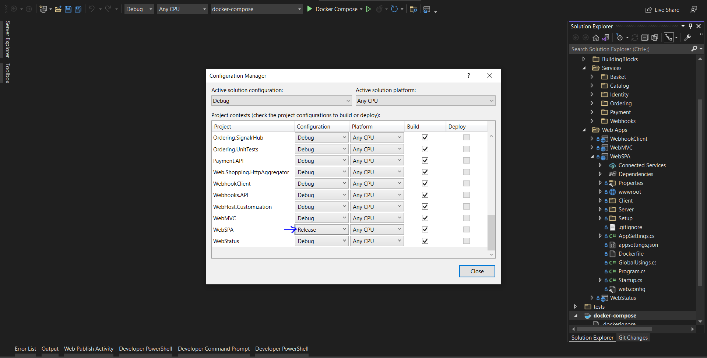Open the Output tab

click(x=50, y=349)
